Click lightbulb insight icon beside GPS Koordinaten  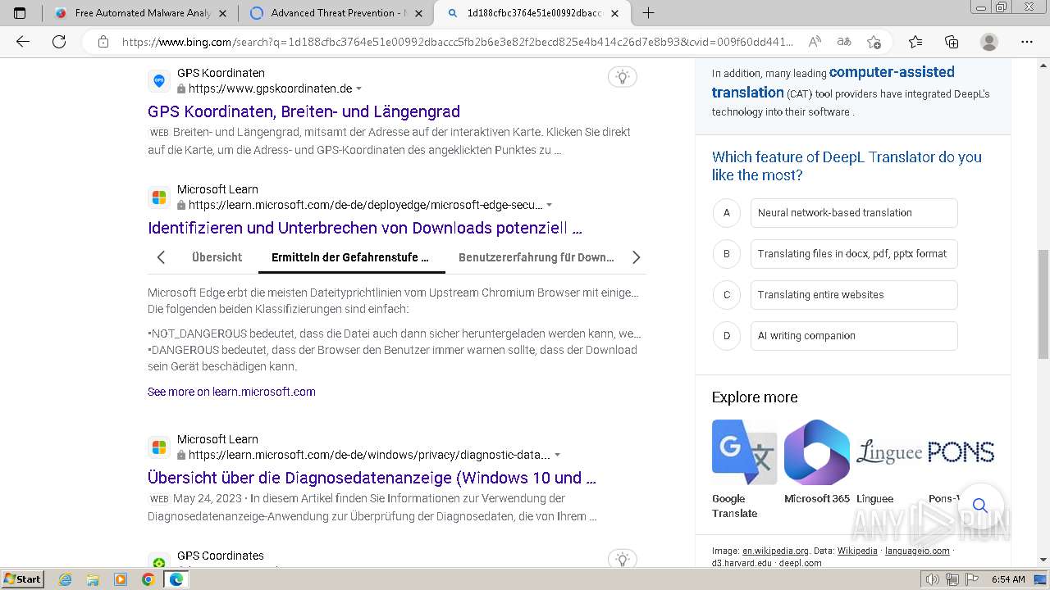(623, 77)
